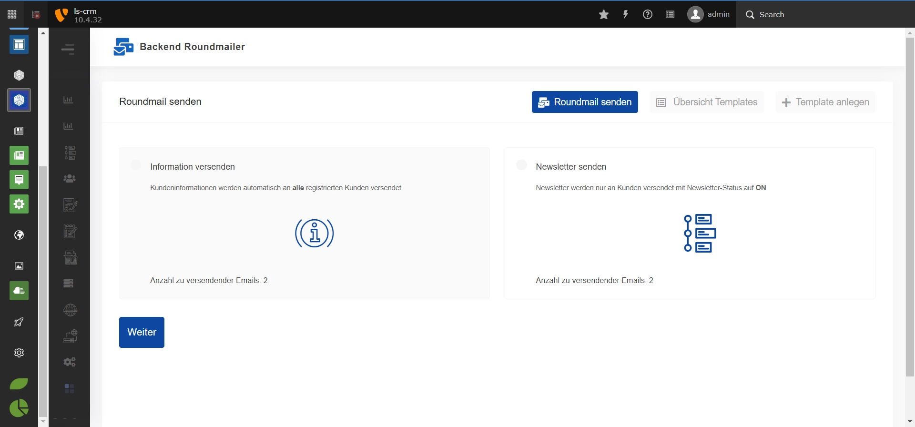Click the Backend Roundmailer title
Image resolution: width=915 pixels, height=427 pixels.
coord(193,47)
